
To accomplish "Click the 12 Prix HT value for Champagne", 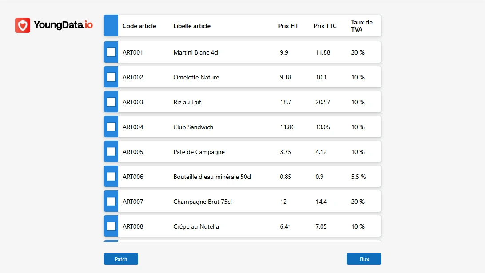I will [283, 202].
